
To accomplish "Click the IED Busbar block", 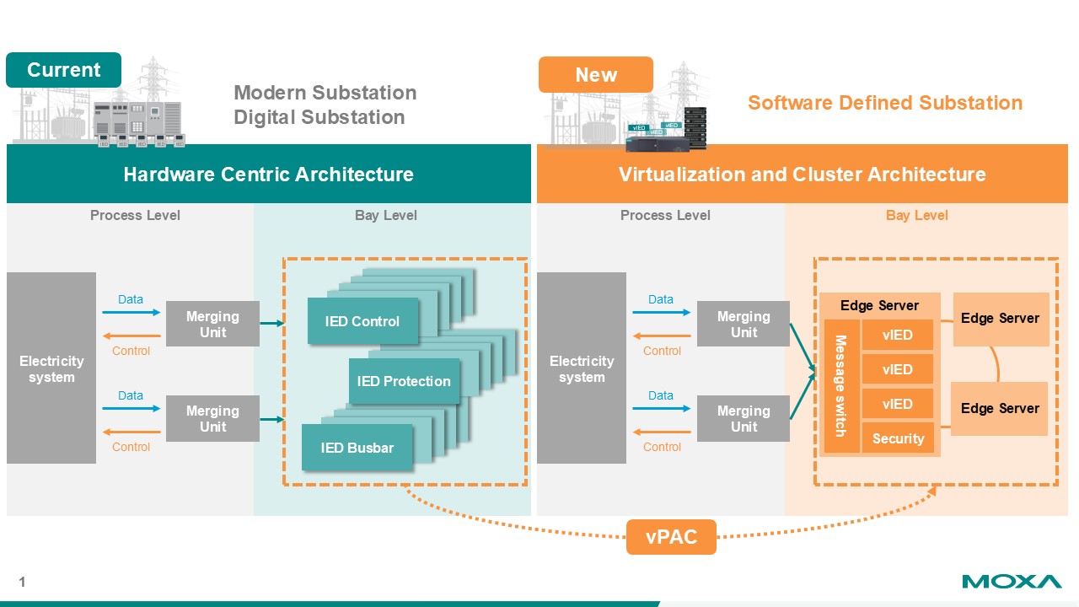I will 357,448.
